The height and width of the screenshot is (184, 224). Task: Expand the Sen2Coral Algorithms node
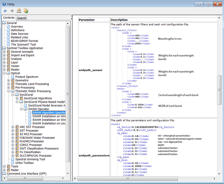(17, 98)
